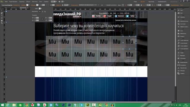Image resolution: width=190 pixels, height=107 pixels.
Task: Open the Объект menu
Action: click(x=28, y=1)
